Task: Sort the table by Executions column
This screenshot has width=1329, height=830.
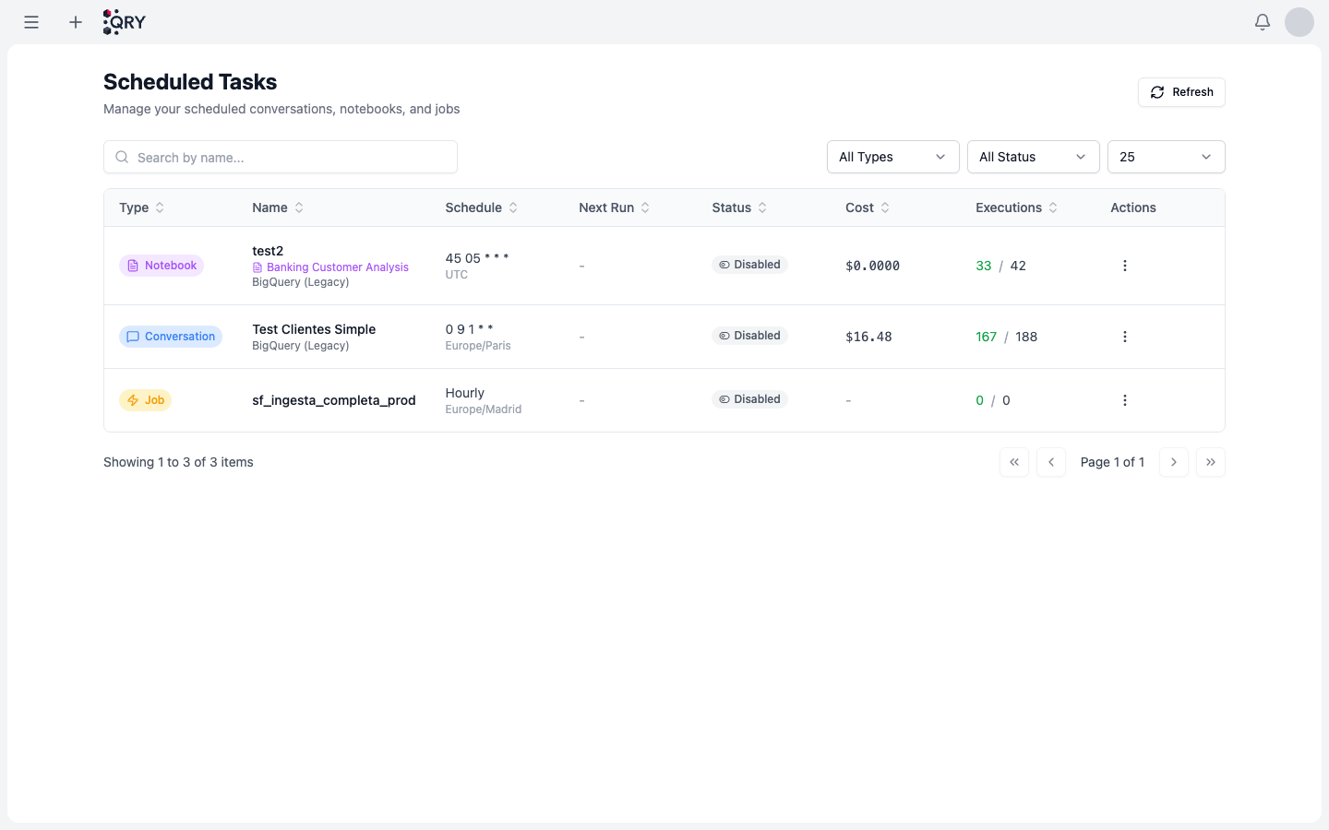Action: click(x=1016, y=207)
